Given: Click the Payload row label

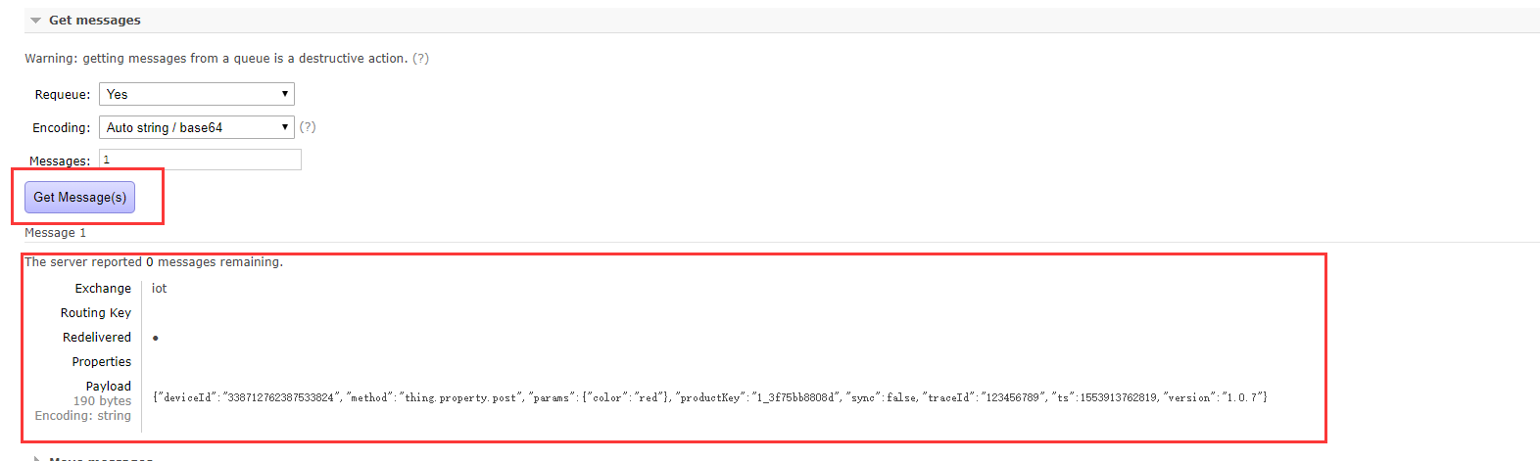Looking at the screenshot, I should point(108,387).
